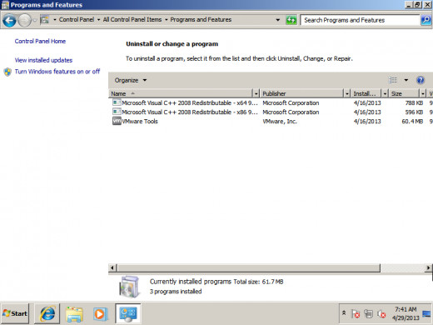The width and height of the screenshot is (433, 325).
Task: Open Turn Windows features on or off
Action: (57, 72)
